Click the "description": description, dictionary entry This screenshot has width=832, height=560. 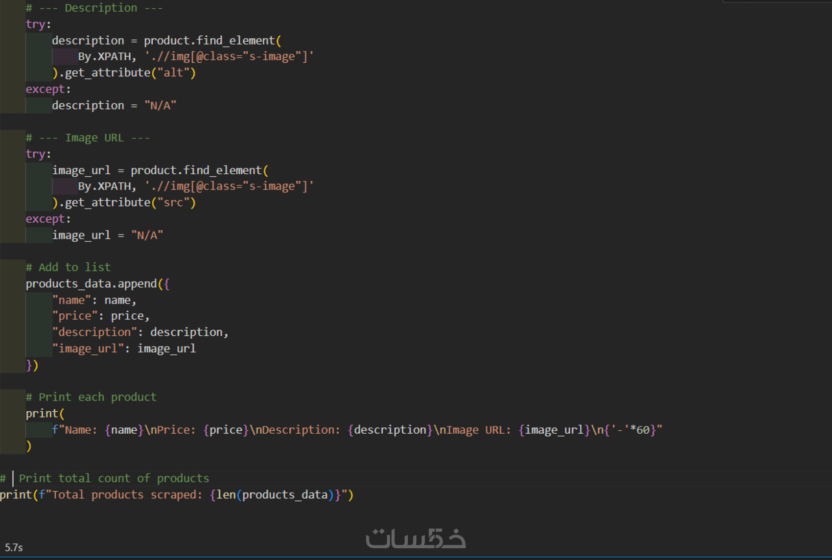(140, 332)
